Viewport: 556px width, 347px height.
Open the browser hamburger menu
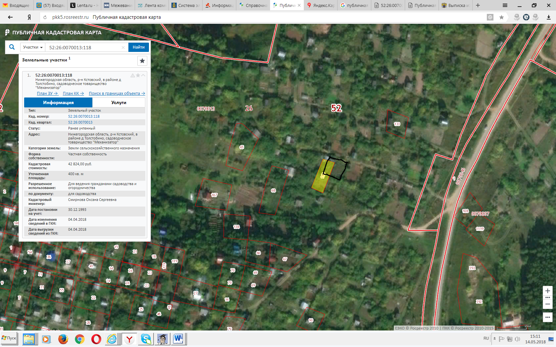point(505,5)
